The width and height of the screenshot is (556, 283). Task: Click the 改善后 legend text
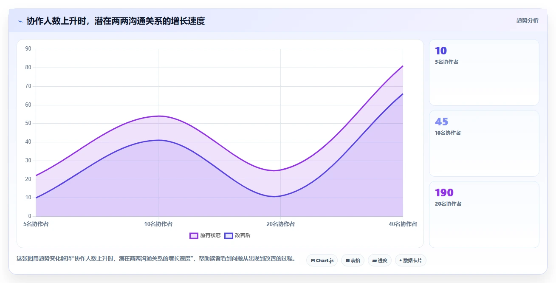tap(243, 235)
